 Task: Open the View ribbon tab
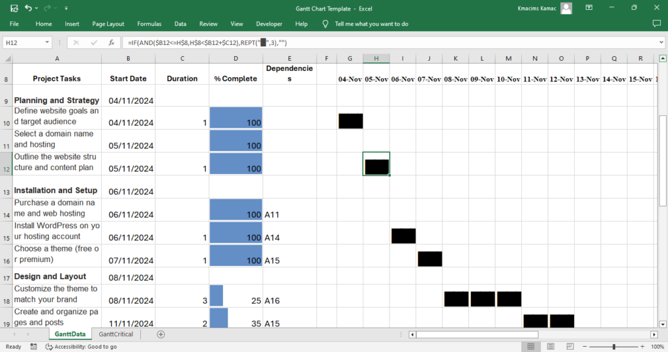pos(236,24)
